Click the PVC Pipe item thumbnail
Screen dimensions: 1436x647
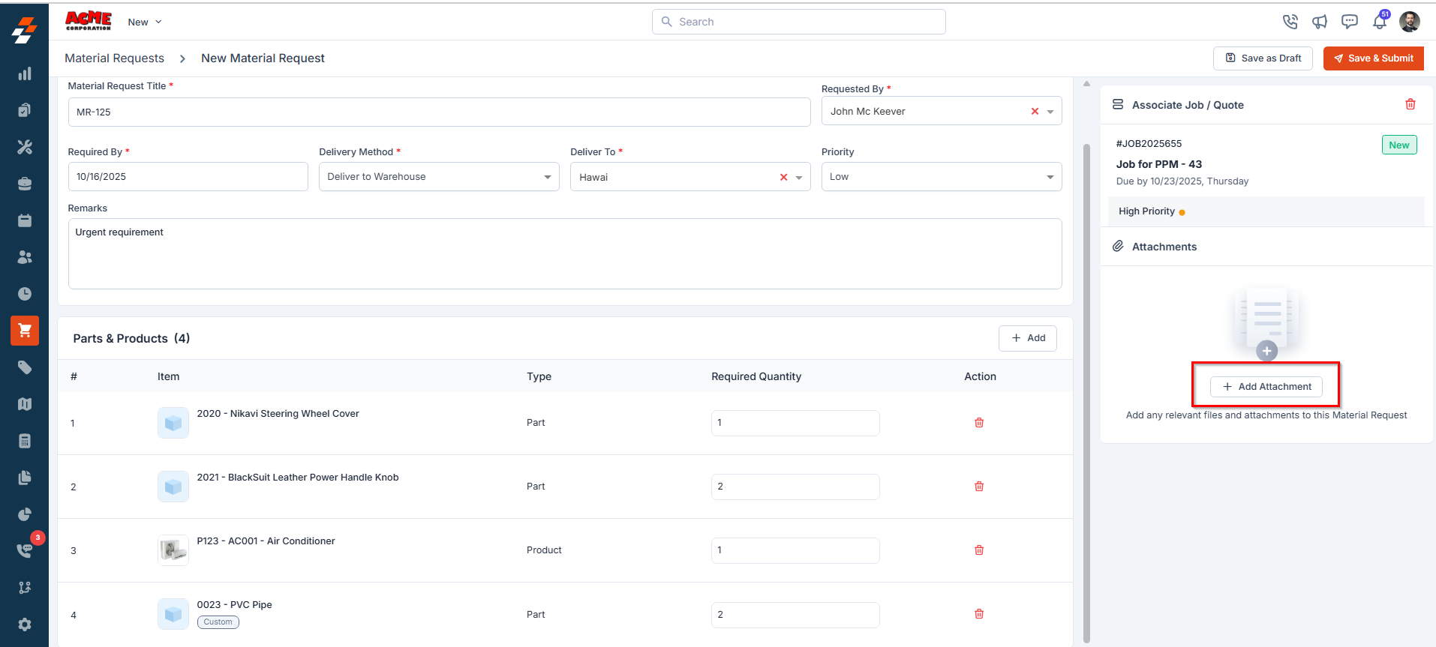click(x=173, y=614)
